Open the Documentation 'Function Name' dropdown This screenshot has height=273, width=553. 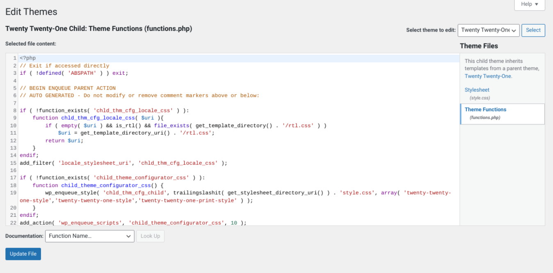click(x=89, y=236)
